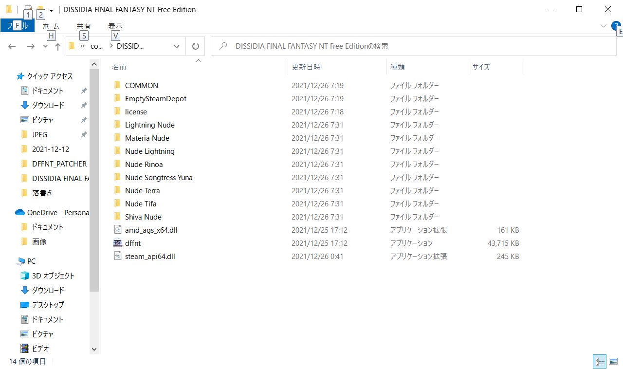Sort by the 種類 column header
Screen dimensions: 623x369
[398, 67]
